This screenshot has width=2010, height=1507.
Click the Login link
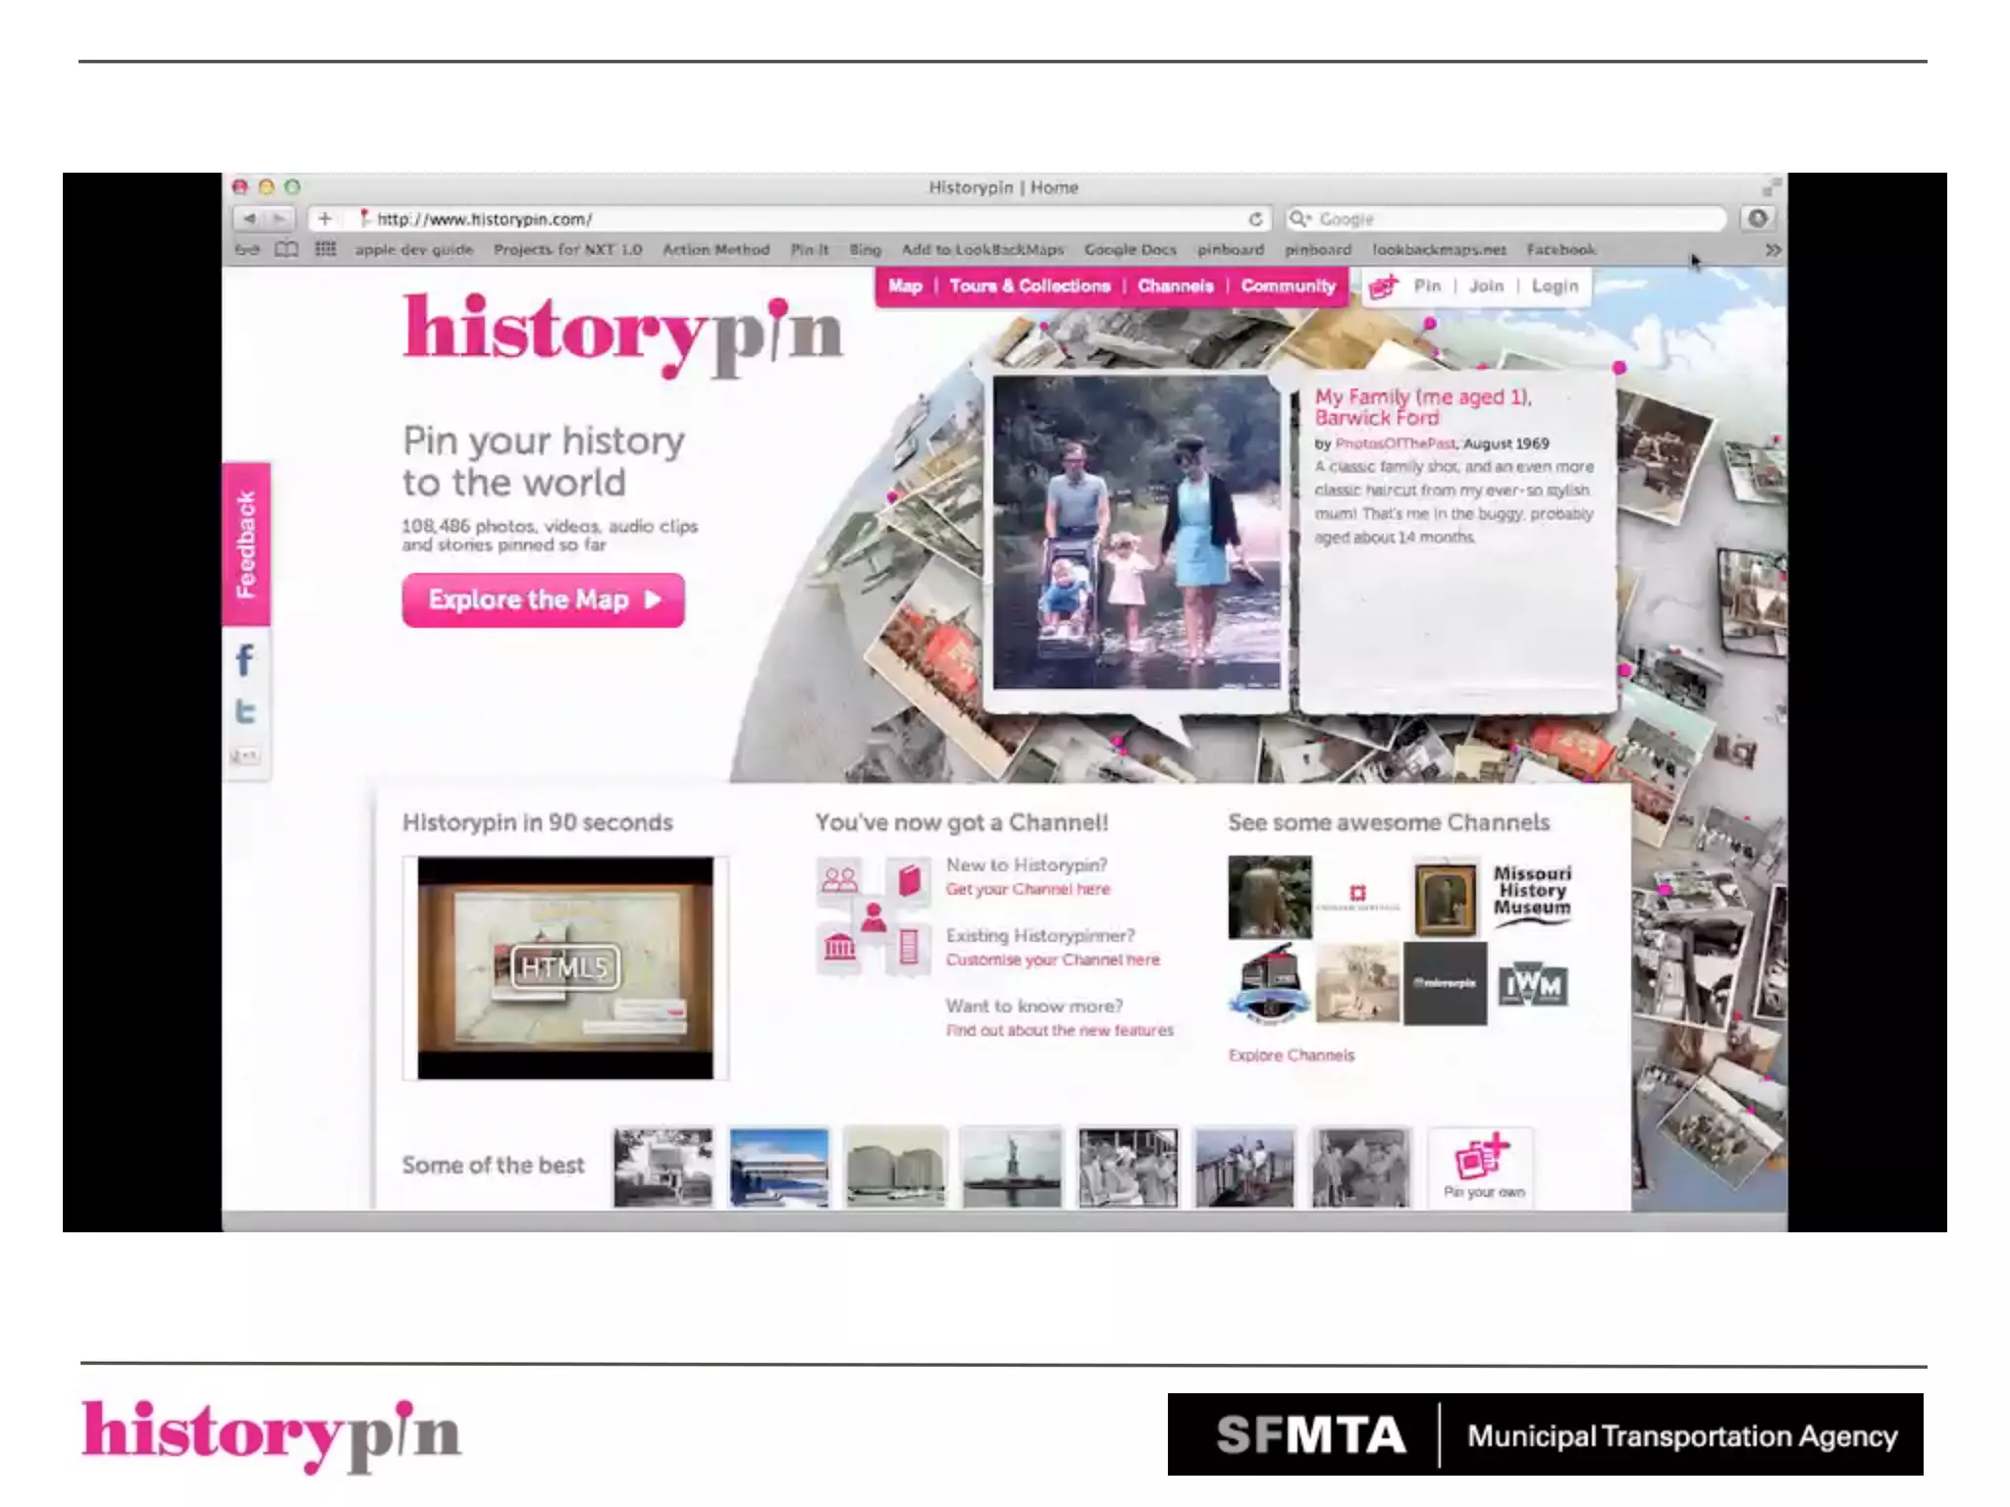[x=1556, y=286]
